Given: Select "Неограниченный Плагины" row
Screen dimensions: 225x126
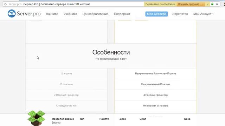Looking at the screenshot, I should tap(155, 84).
